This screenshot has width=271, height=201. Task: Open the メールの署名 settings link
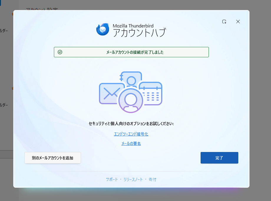click(x=131, y=143)
